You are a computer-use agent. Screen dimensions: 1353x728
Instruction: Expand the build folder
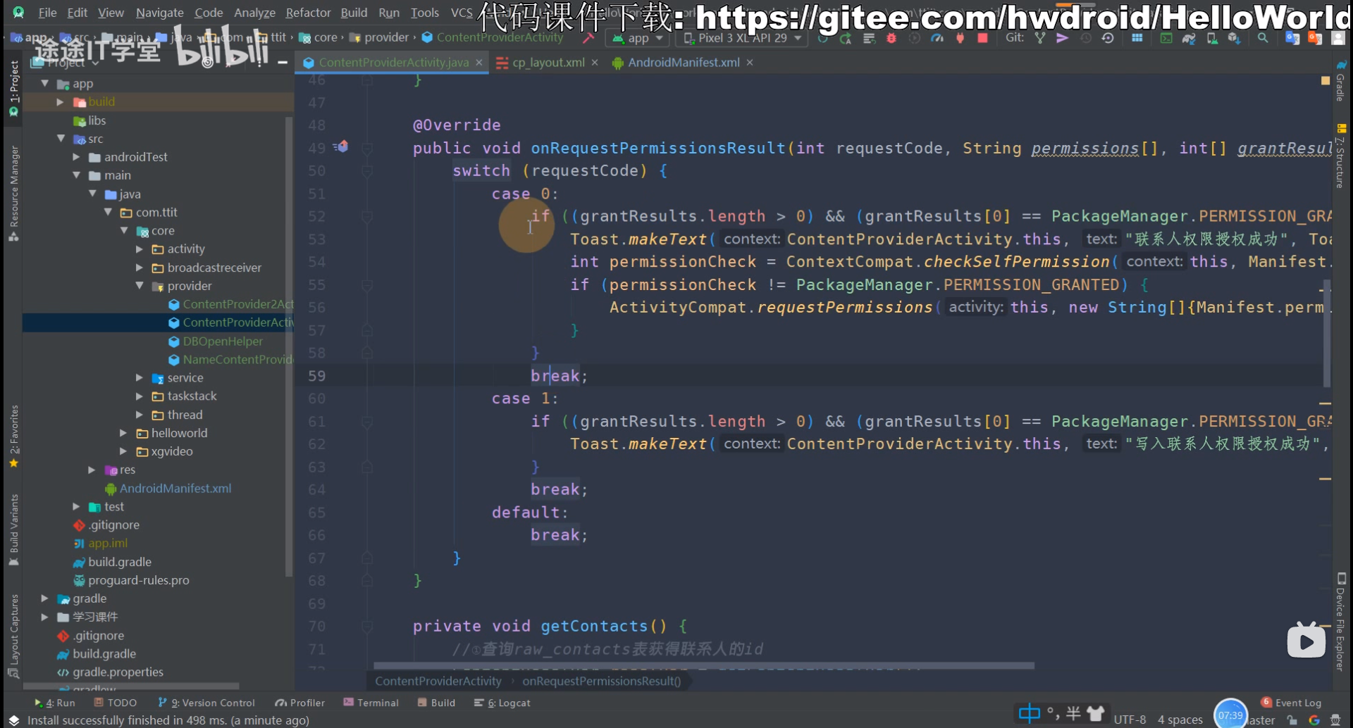pos(61,102)
